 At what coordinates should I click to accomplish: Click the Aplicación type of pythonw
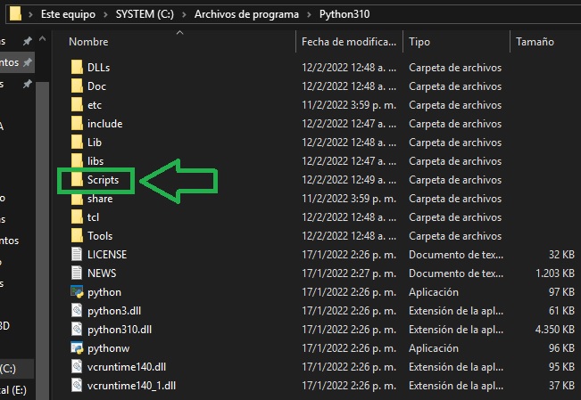434,348
